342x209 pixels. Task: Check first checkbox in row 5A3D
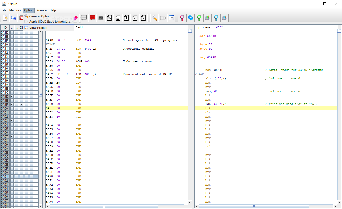[x=12, y=33]
